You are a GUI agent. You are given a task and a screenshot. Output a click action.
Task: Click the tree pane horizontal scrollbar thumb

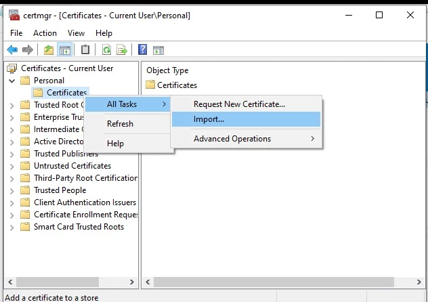tap(58, 282)
